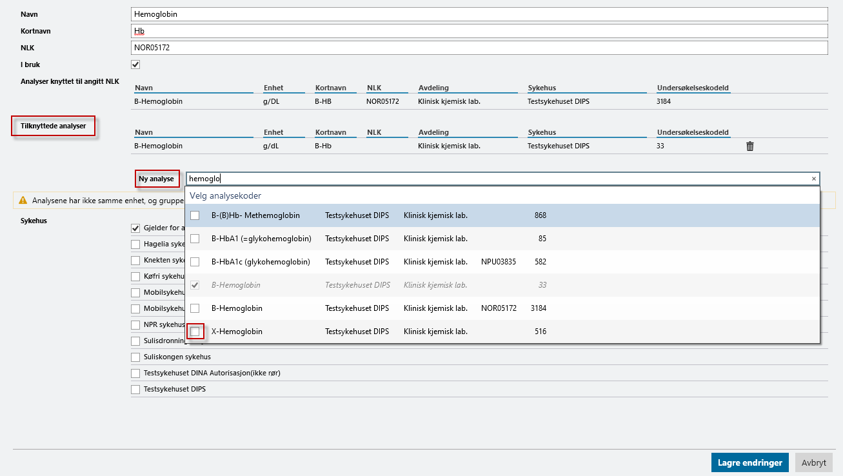Click the warning icon about different units
Image resolution: width=843 pixels, height=476 pixels.
click(x=23, y=201)
